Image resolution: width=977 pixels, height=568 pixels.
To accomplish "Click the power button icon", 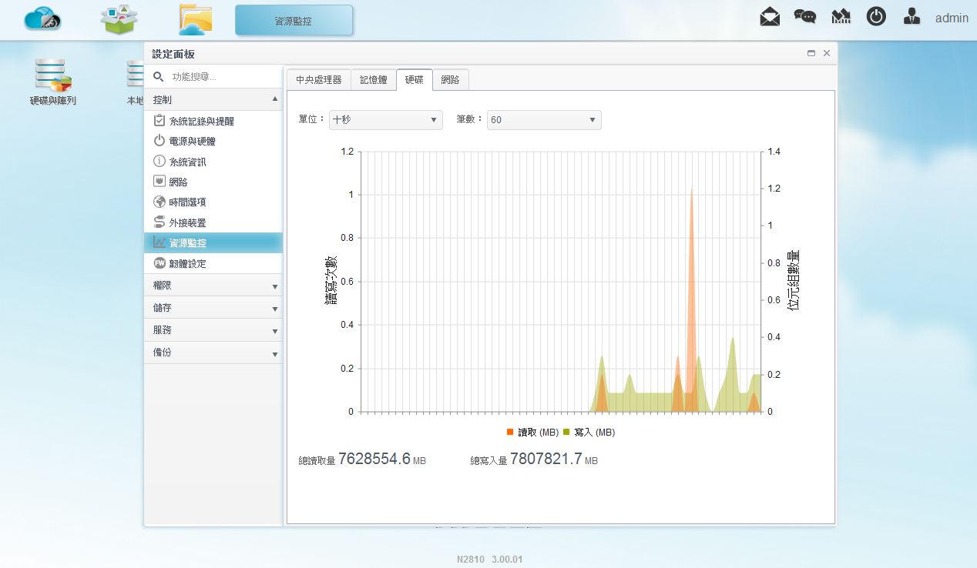I will click(x=876, y=17).
